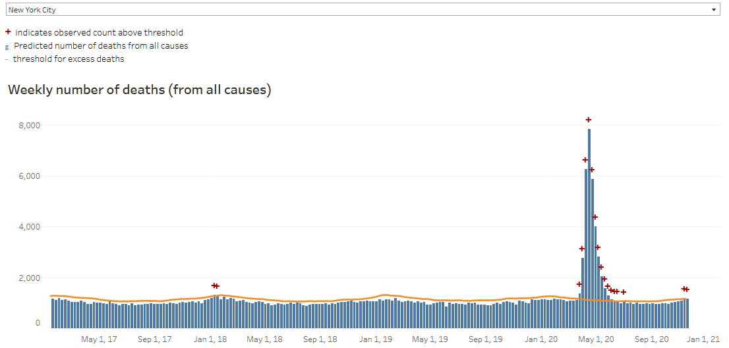Click the 'Jan 1, 18' x-axis label

point(210,339)
